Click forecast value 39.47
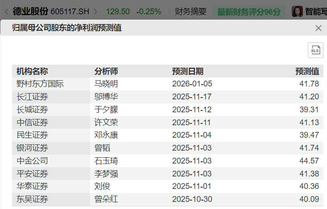This screenshot has height=209, width=327. pos(309,135)
